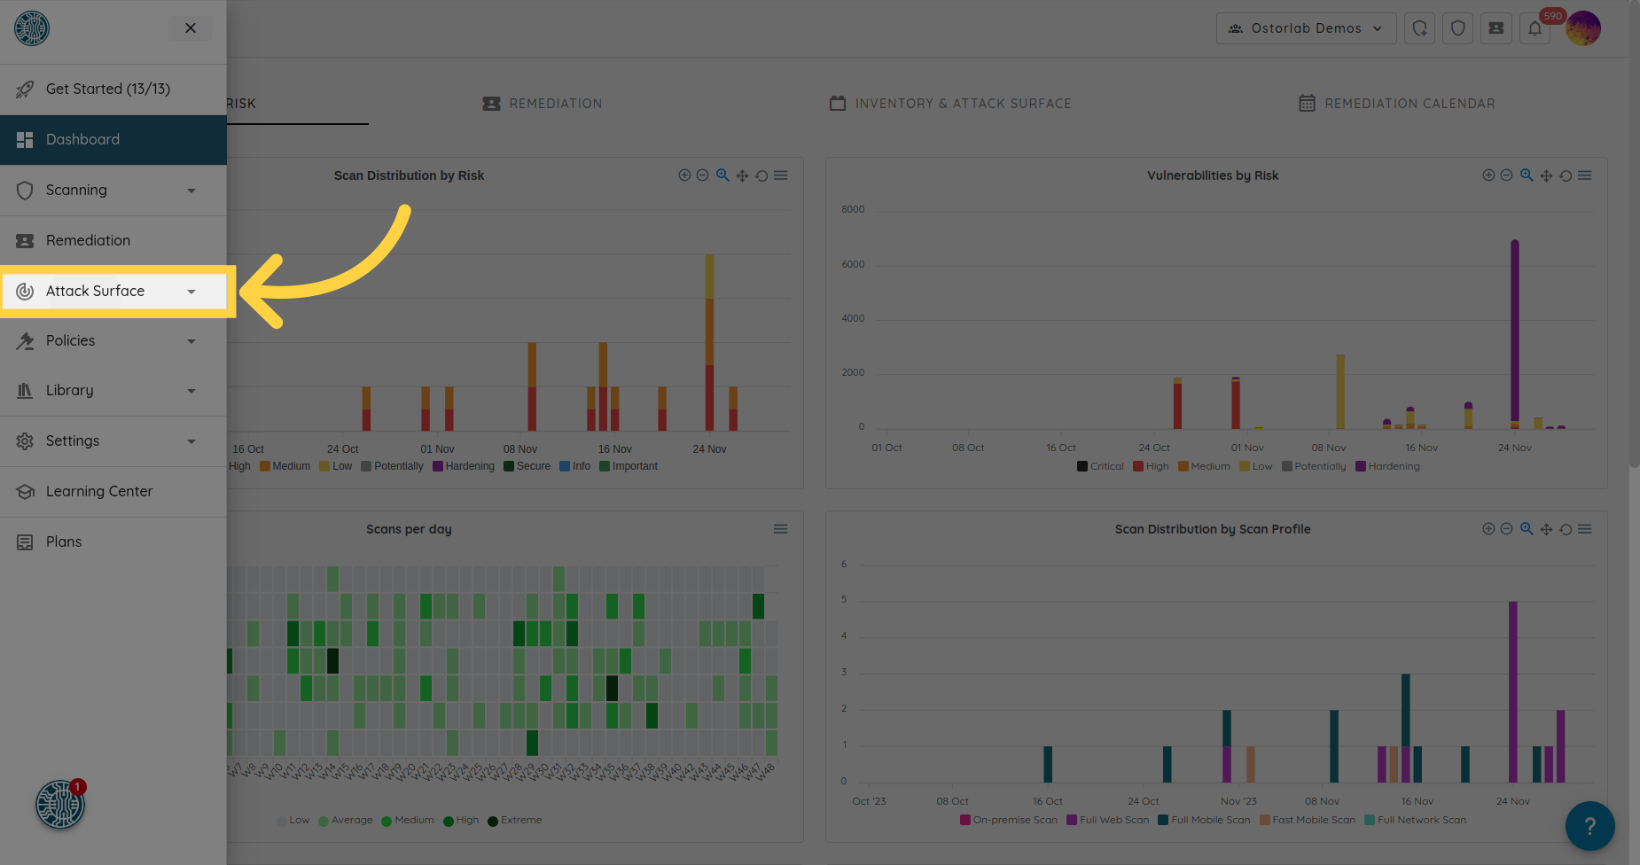Click Full Mobile Scan legend color square
1640x865 pixels.
pyautogui.click(x=1163, y=820)
